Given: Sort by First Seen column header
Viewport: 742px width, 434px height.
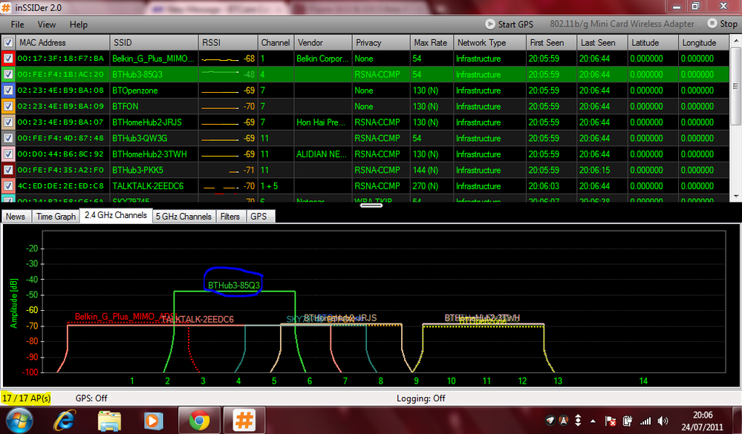Looking at the screenshot, I should tap(551, 42).
